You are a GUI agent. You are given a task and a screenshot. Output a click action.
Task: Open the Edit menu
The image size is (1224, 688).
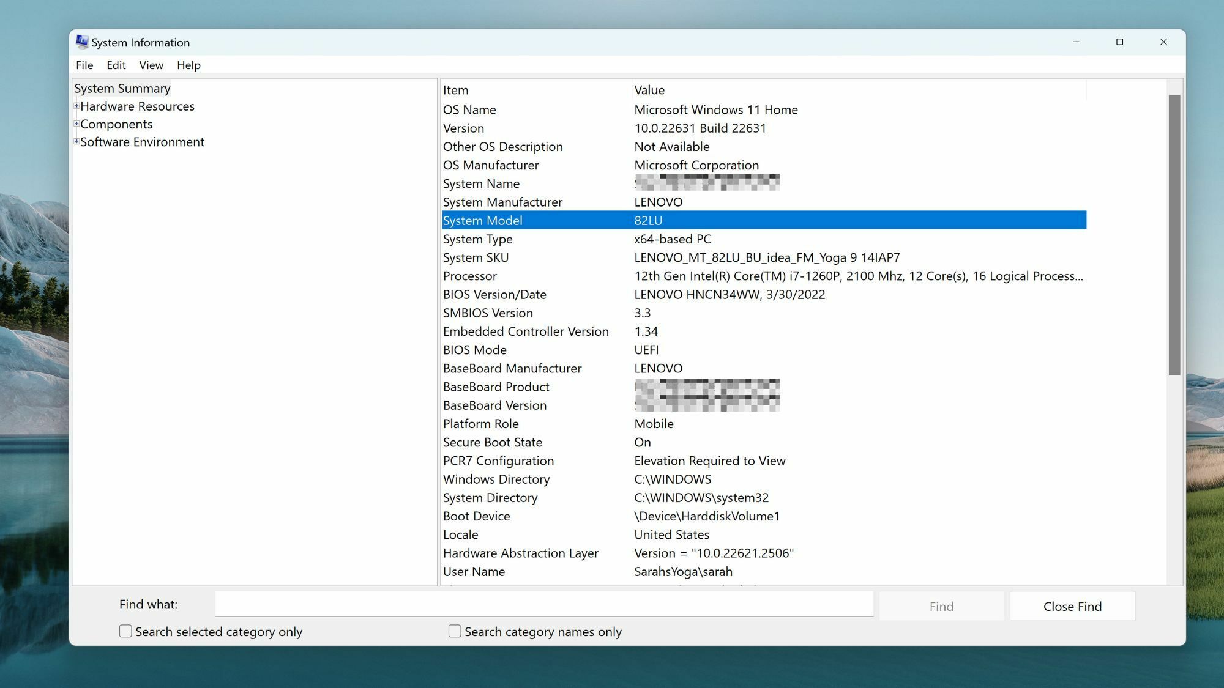(x=115, y=65)
